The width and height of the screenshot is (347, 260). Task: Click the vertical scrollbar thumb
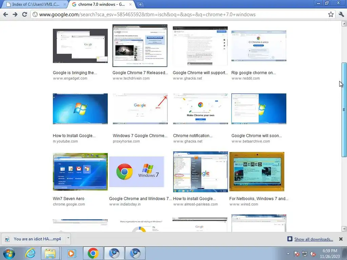[x=344, y=110]
